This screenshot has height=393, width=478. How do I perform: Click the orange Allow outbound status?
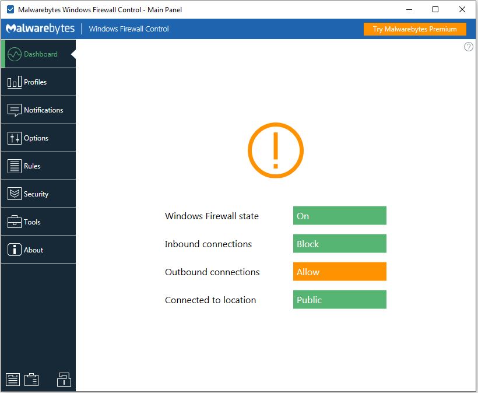click(x=339, y=272)
